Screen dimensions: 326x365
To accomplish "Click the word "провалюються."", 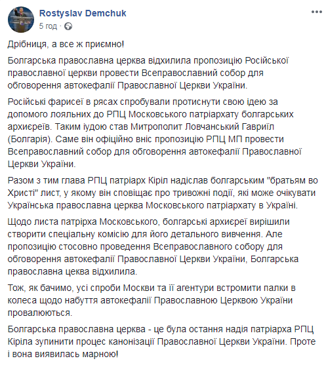I will 40,313.
